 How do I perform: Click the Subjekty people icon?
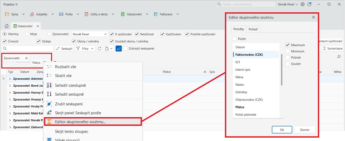tap(32, 14)
